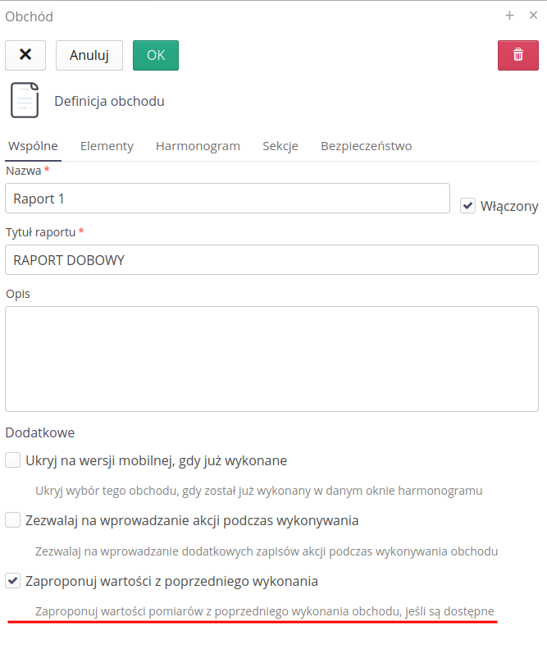The height and width of the screenshot is (654, 547).
Task: Uncheck the Włączony checkbox
Action: coord(468,206)
